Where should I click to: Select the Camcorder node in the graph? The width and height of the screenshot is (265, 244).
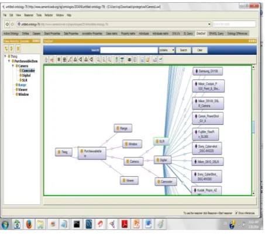pyautogui.click(x=166, y=182)
